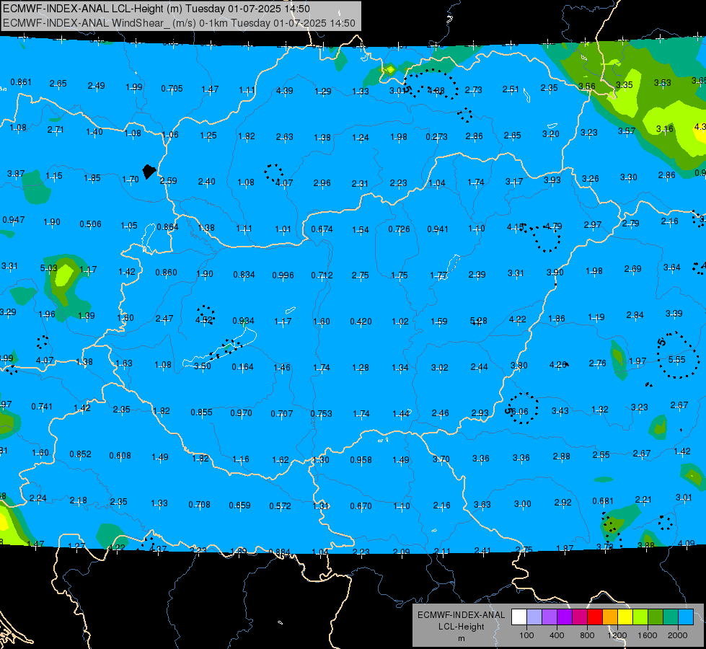Click the wind shear value 0.852

click(80, 454)
